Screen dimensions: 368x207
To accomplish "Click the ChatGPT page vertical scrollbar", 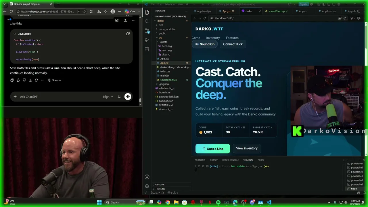I will tap(140, 100).
